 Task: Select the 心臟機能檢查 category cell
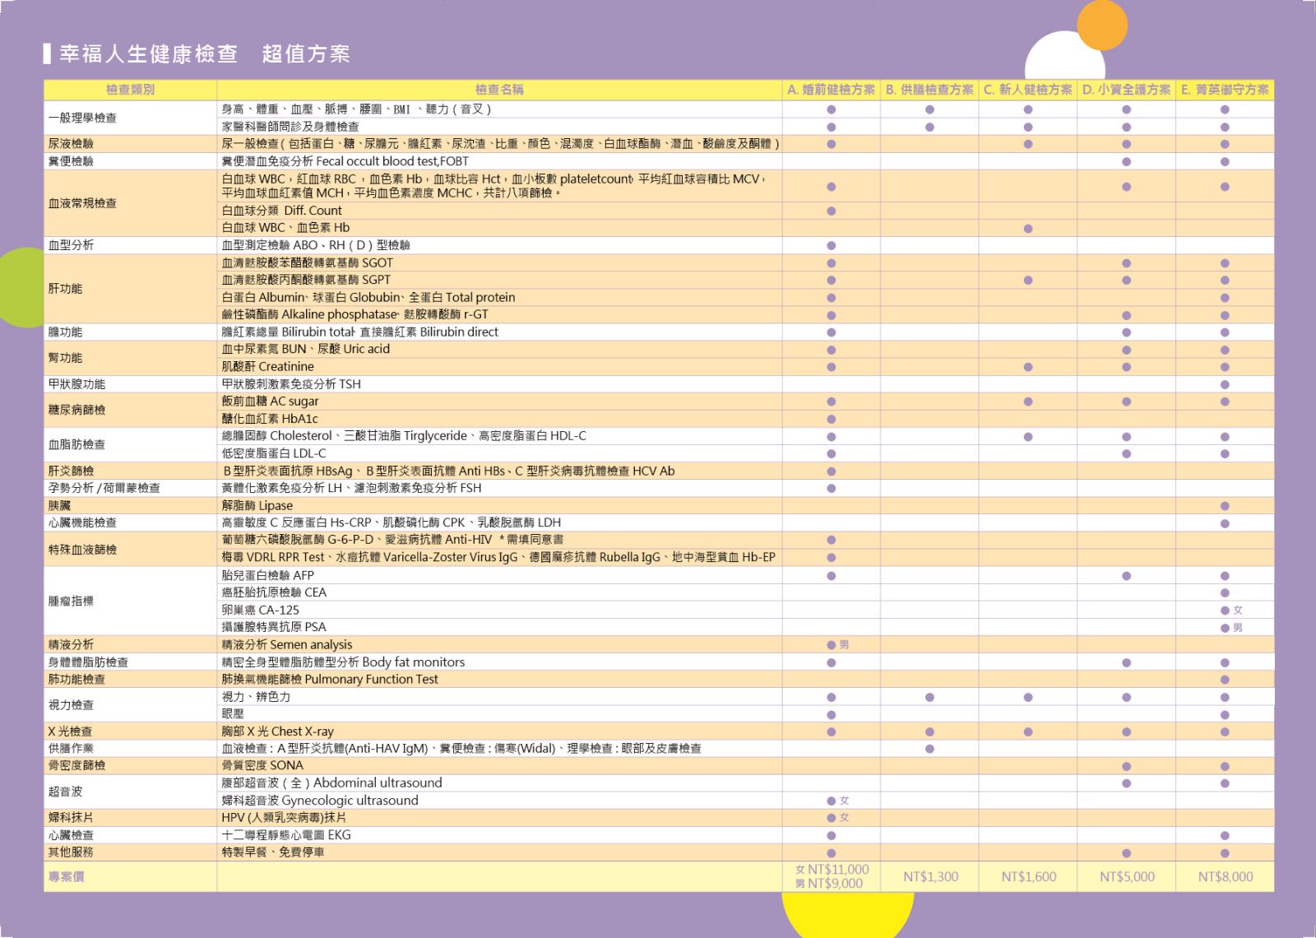(x=130, y=522)
